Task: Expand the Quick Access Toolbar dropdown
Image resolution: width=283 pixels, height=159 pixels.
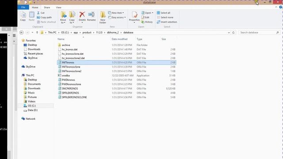Action: (x=34, y=3)
